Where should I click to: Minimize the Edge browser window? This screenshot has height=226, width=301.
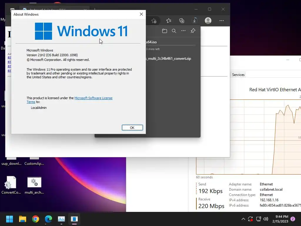[196, 9]
